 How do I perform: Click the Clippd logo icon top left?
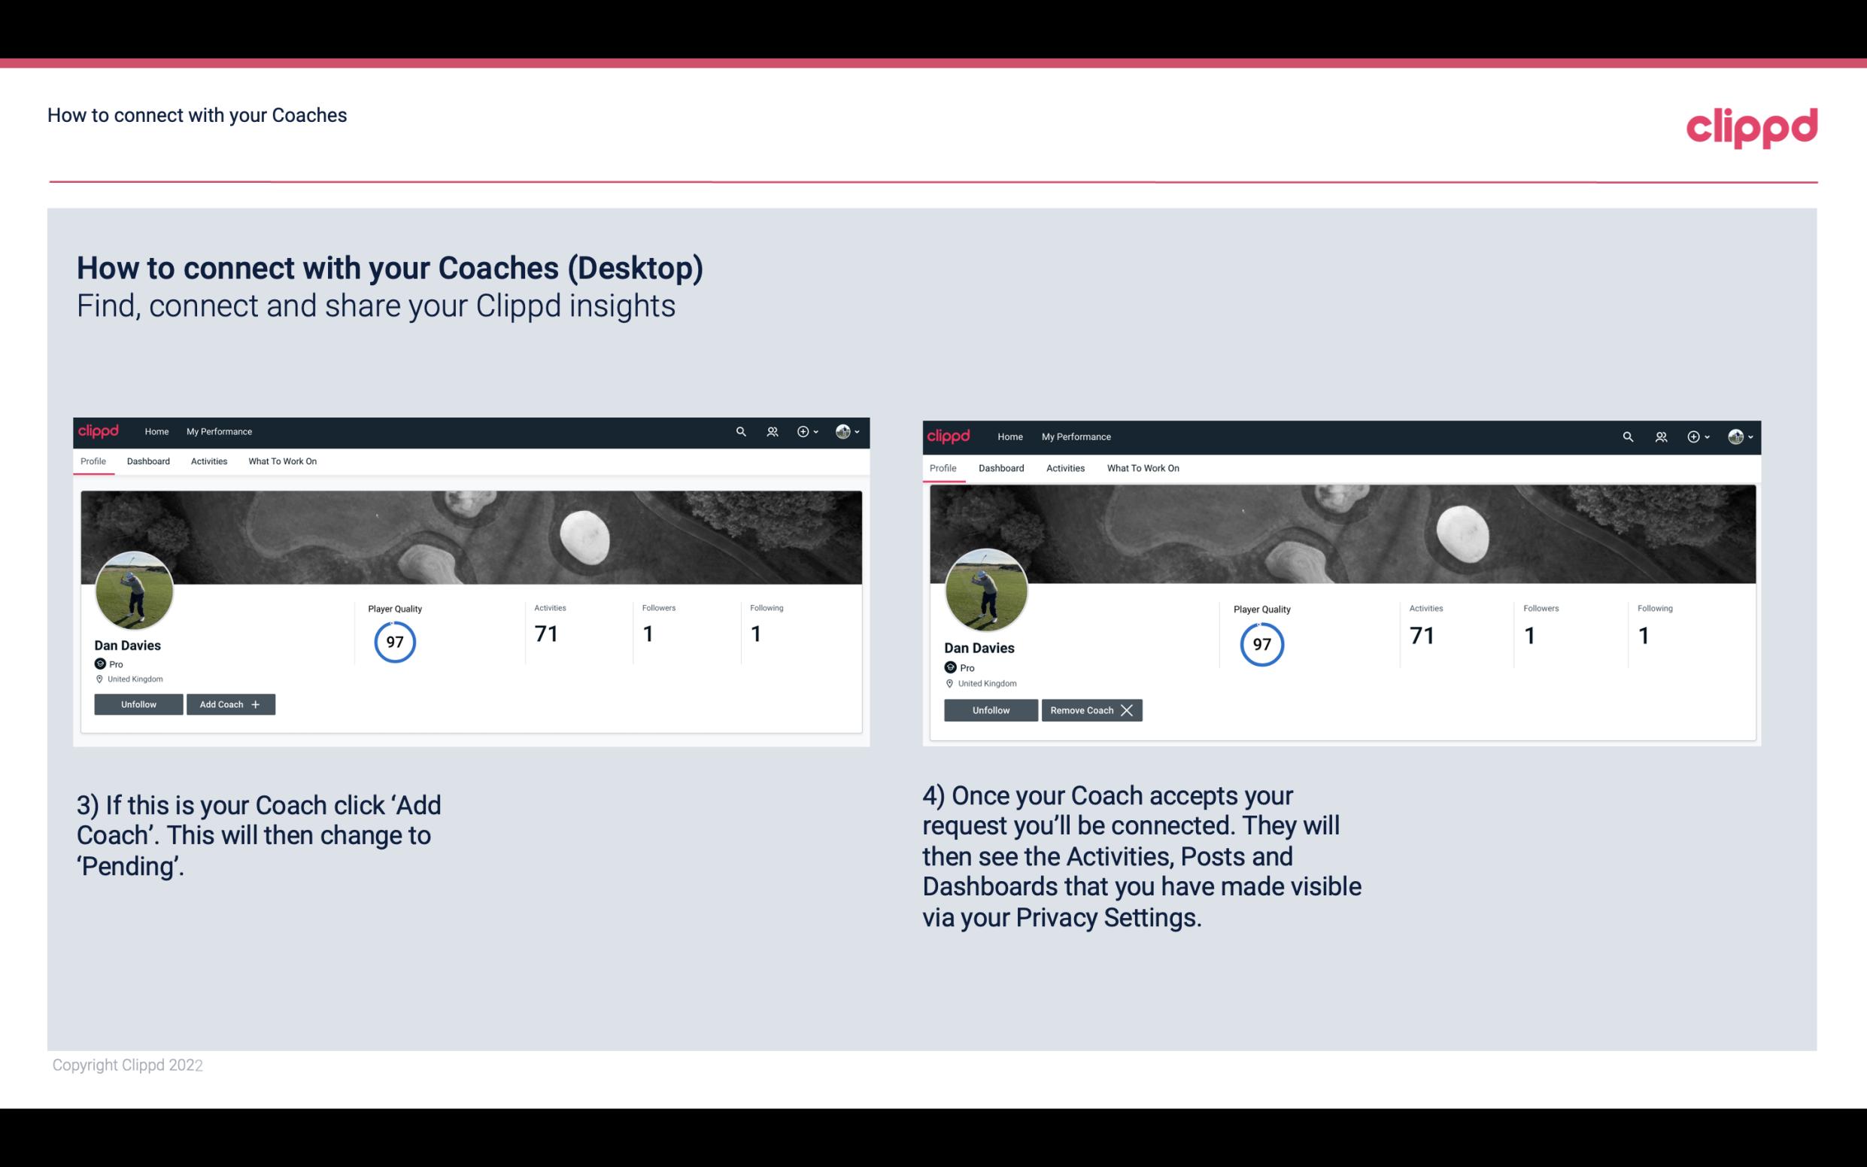pos(101,430)
